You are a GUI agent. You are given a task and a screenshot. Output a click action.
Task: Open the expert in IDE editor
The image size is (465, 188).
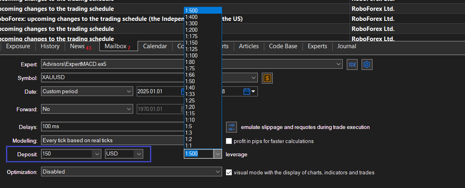coord(352,64)
